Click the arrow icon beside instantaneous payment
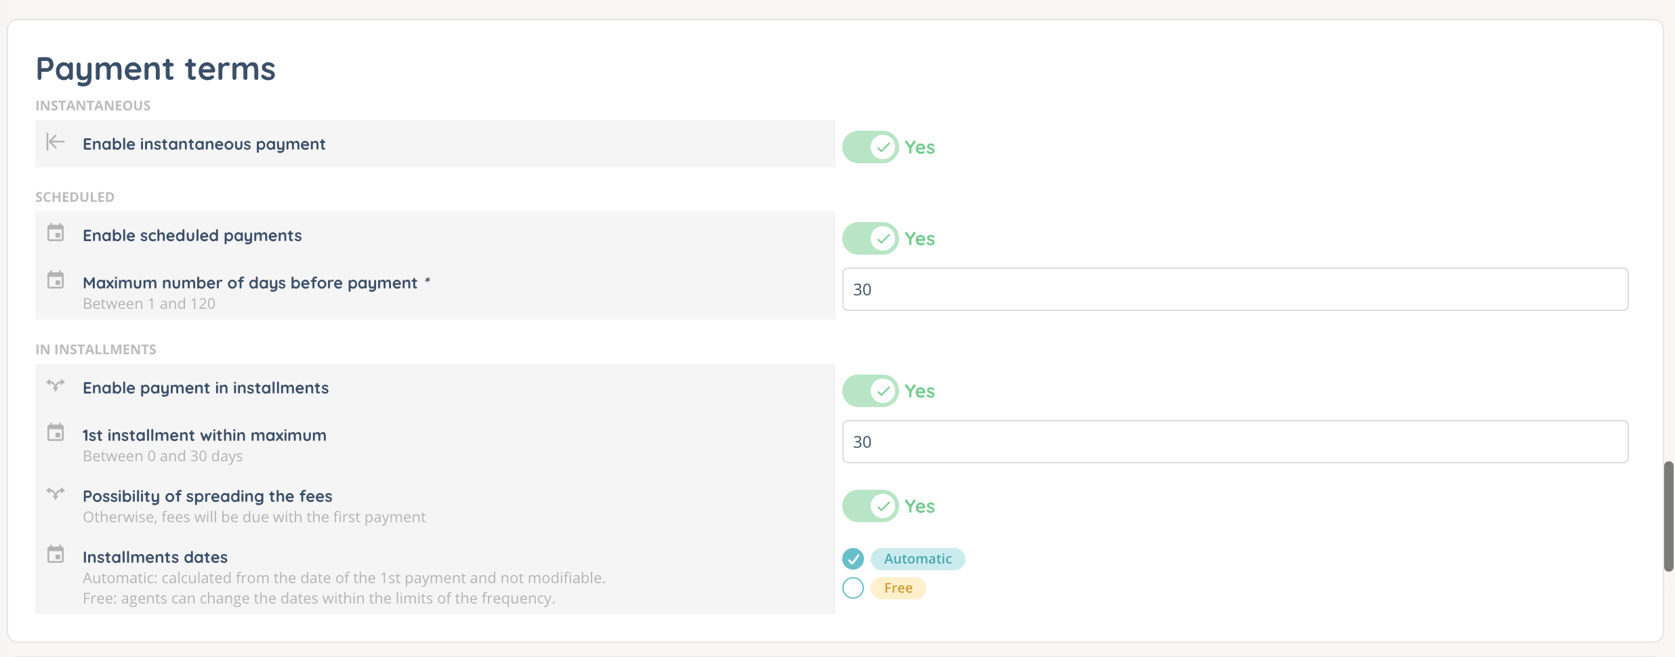The height and width of the screenshot is (657, 1675). 56,142
